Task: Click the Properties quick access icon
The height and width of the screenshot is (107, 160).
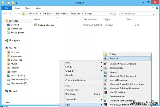Action: [9, 3]
